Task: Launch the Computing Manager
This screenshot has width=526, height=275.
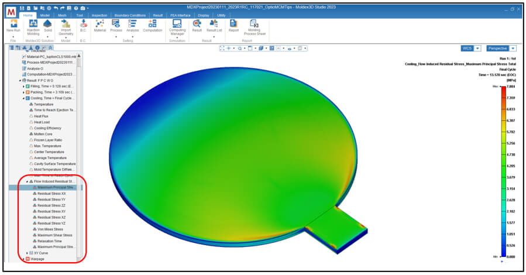Action: pyautogui.click(x=177, y=23)
